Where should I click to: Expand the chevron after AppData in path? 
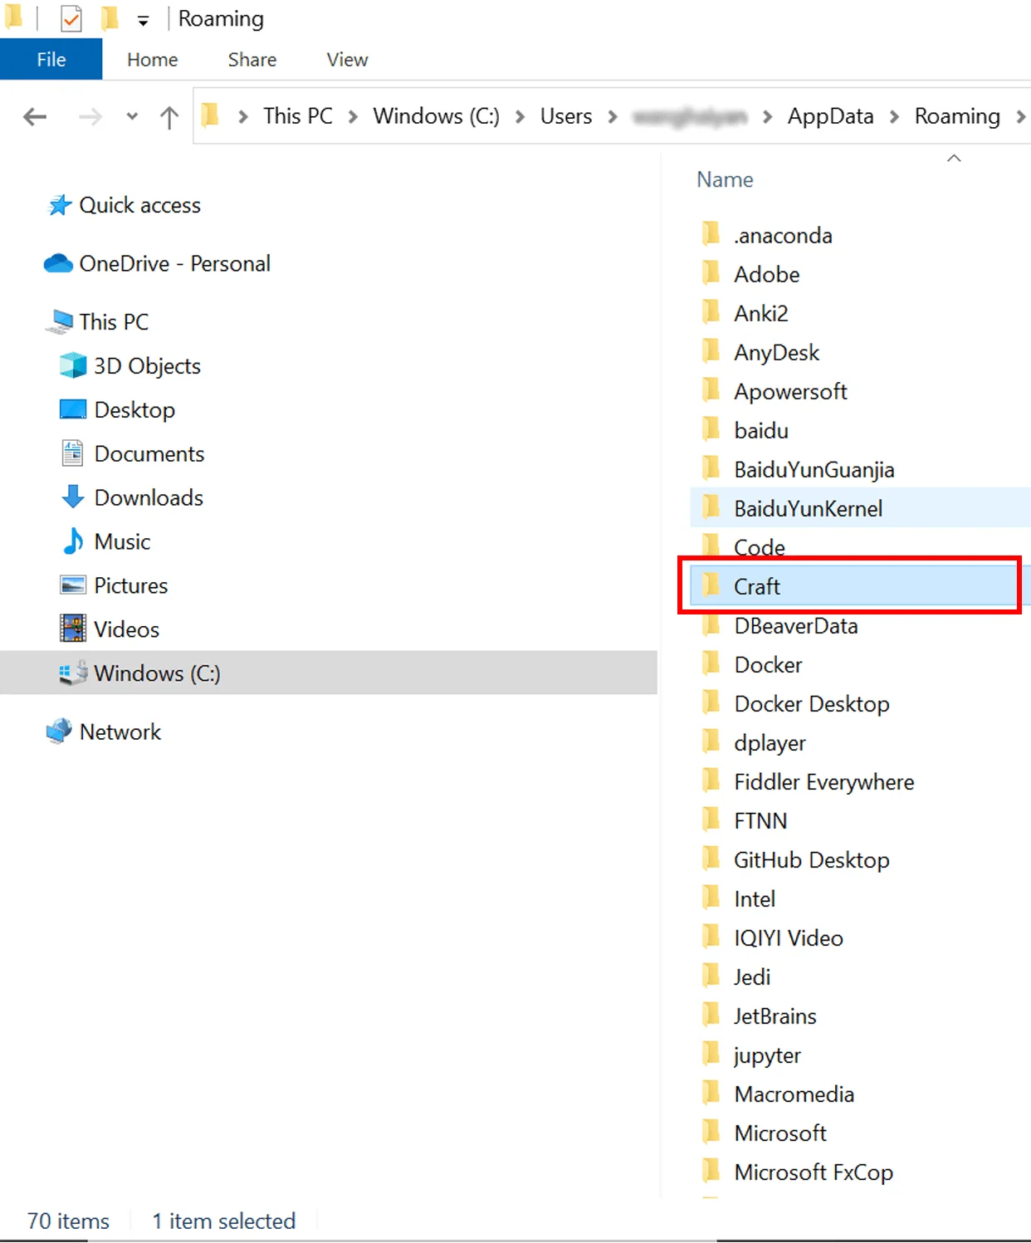pos(894,117)
